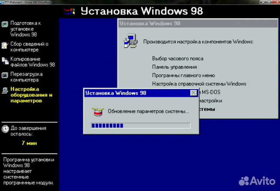Click the До завершения осталось label
The height and width of the screenshot is (191, 280).
tap(28, 131)
